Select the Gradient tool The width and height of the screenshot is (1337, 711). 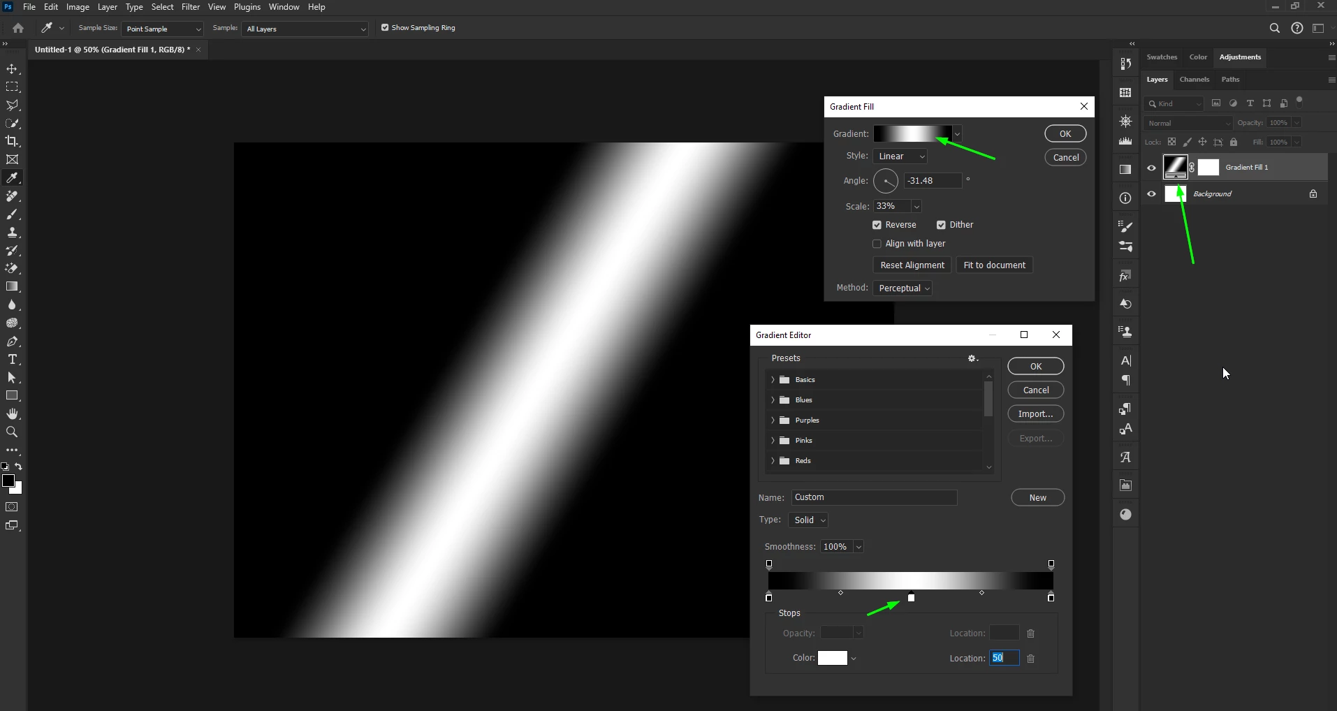(x=12, y=287)
